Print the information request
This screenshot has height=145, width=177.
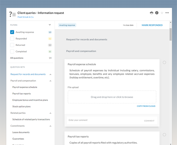pos(152,13)
